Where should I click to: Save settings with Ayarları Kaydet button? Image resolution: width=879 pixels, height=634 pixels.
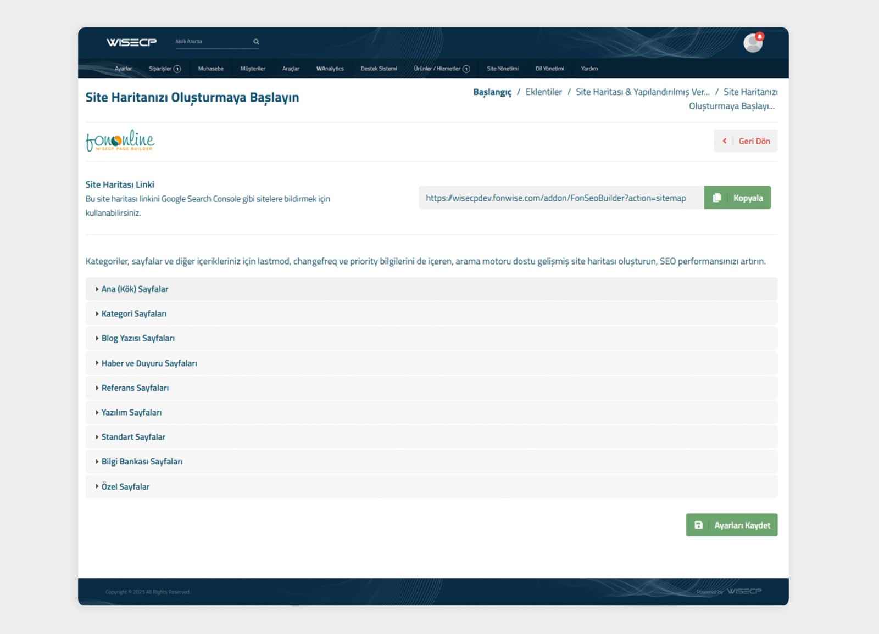coord(731,525)
